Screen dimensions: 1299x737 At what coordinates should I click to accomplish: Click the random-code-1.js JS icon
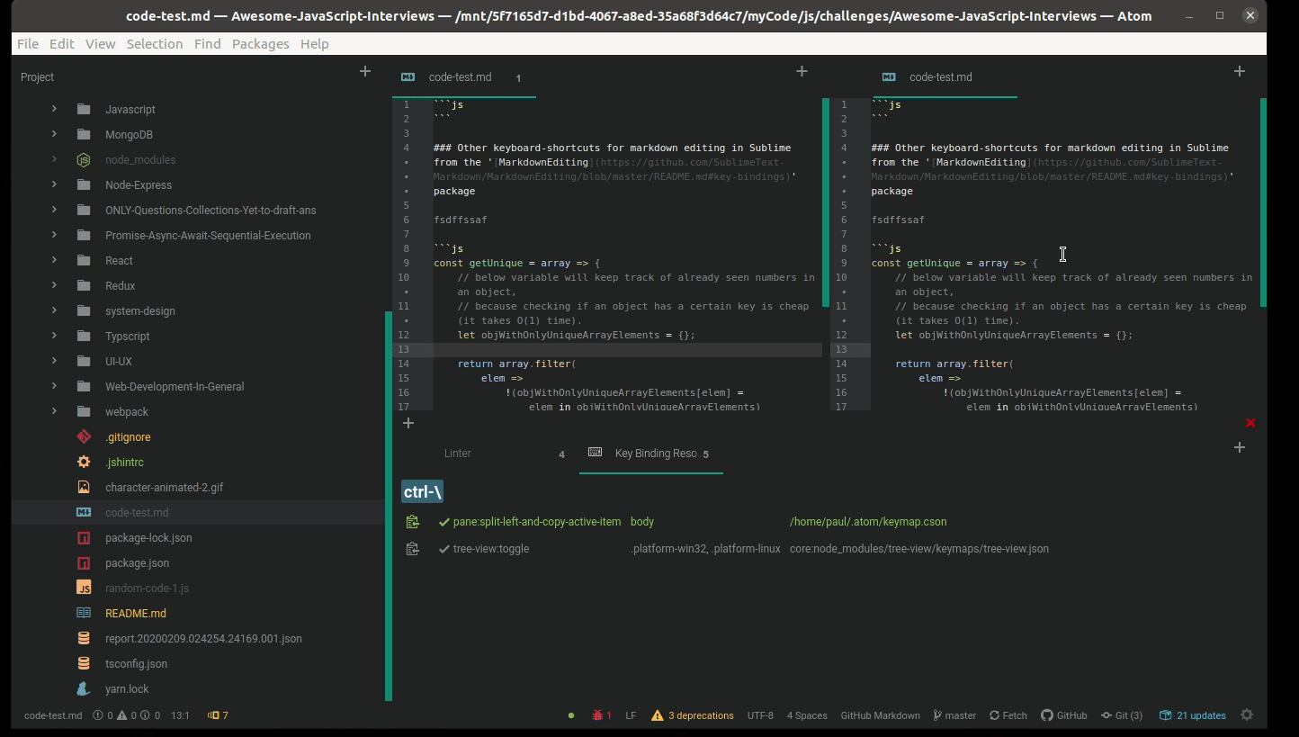84,588
